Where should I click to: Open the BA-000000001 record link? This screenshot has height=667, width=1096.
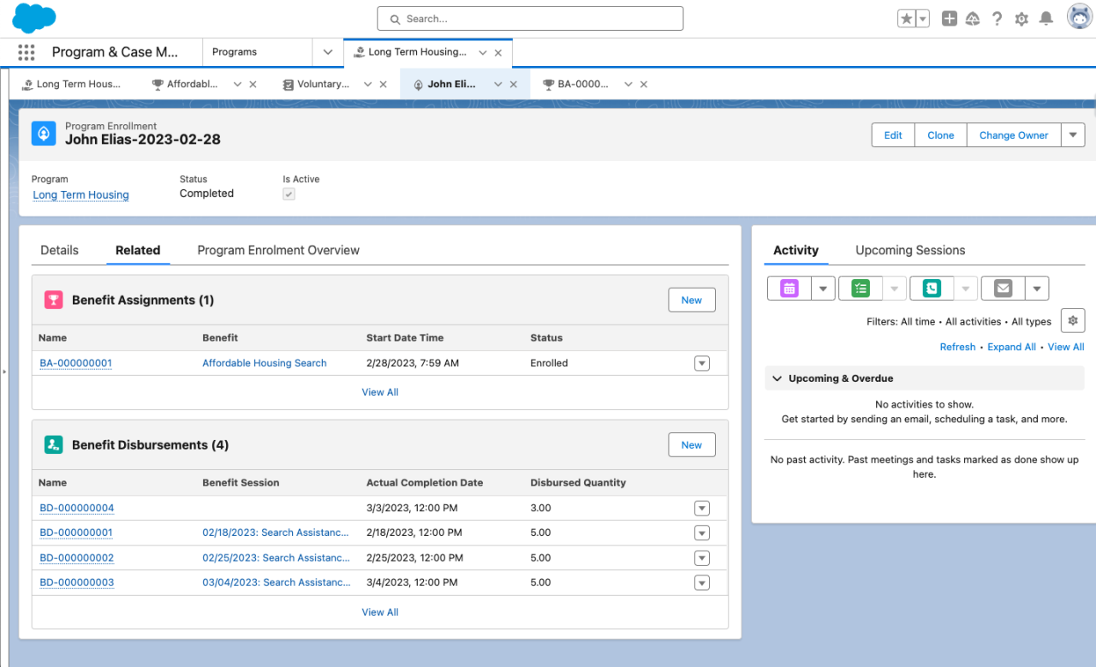point(75,363)
